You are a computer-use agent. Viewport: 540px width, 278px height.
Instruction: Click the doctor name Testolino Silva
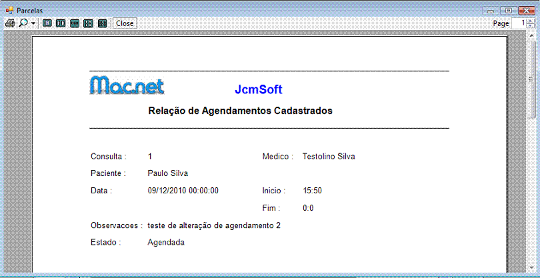click(329, 157)
